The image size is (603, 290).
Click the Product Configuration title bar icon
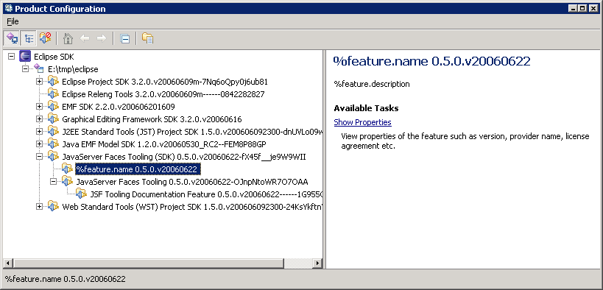[7, 8]
